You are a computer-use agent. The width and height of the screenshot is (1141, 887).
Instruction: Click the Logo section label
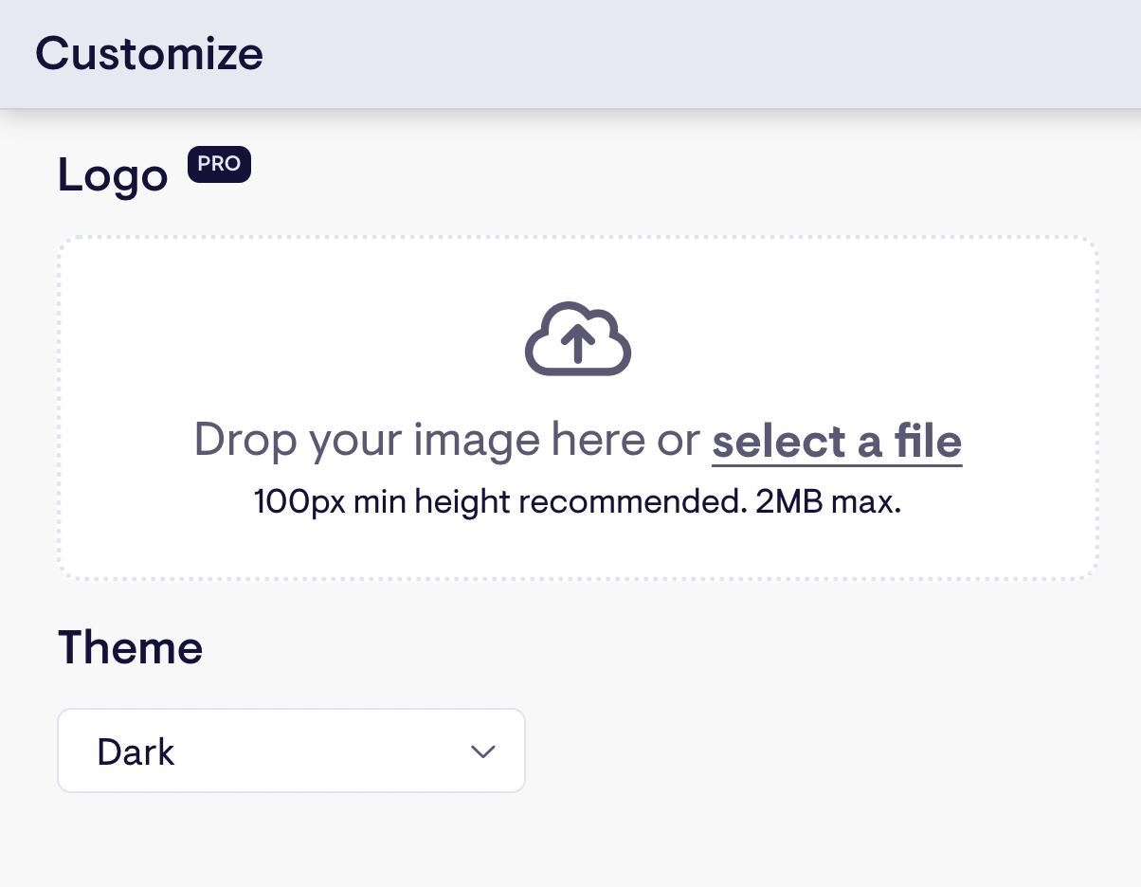pyautogui.click(x=112, y=175)
